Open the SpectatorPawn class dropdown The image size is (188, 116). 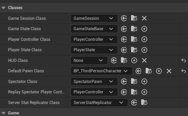click(x=94, y=81)
